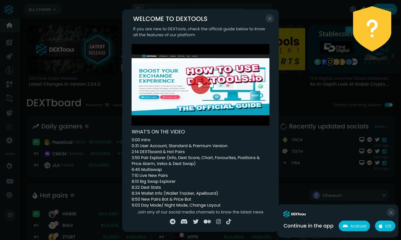Click the 7:10 Live New Pairs line
The height and width of the screenshot is (240, 401).
pos(150,175)
